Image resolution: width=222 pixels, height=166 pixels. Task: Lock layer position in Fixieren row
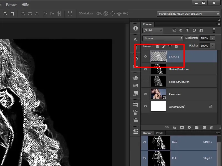(x=170, y=46)
